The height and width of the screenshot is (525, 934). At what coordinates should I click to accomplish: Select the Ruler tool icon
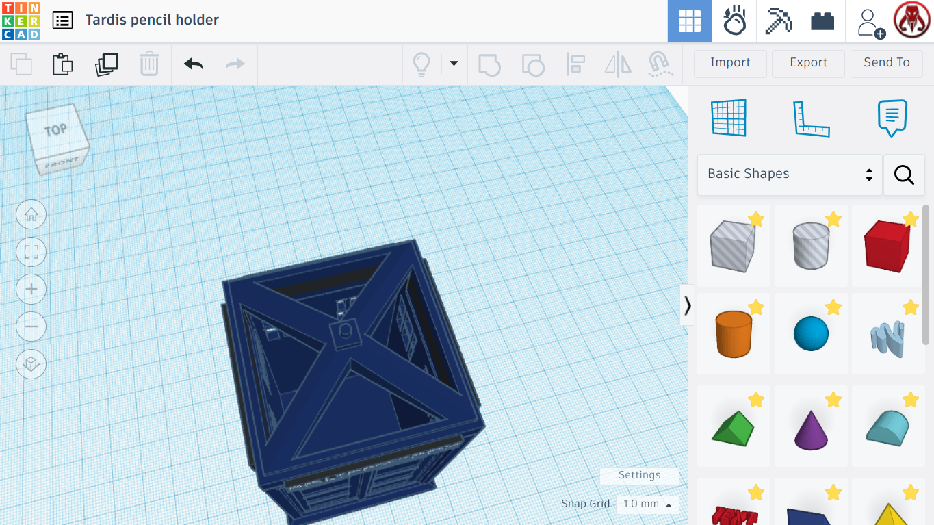click(x=811, y=118)
